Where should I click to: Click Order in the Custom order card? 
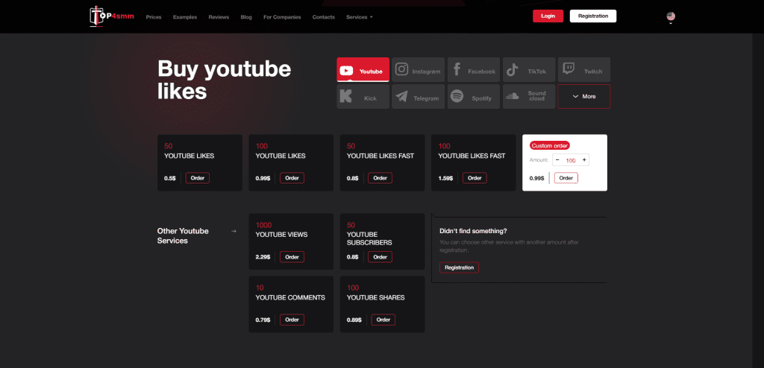(566, 178)
